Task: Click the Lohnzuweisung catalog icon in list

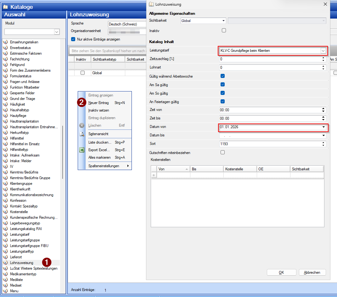Action: coord(5,263)
